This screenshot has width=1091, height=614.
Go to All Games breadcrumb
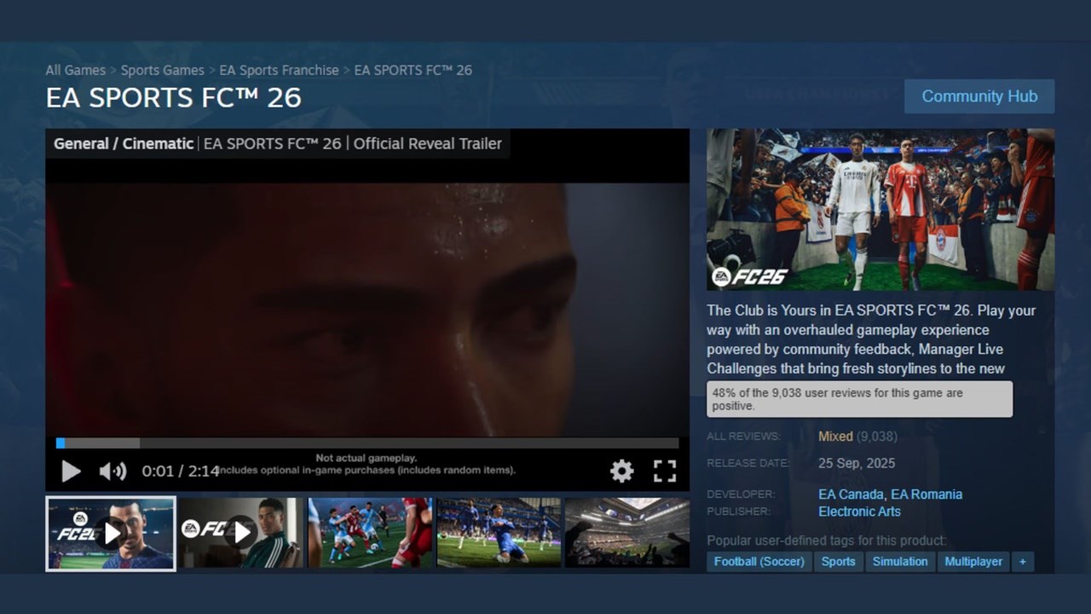click(76, 70)
